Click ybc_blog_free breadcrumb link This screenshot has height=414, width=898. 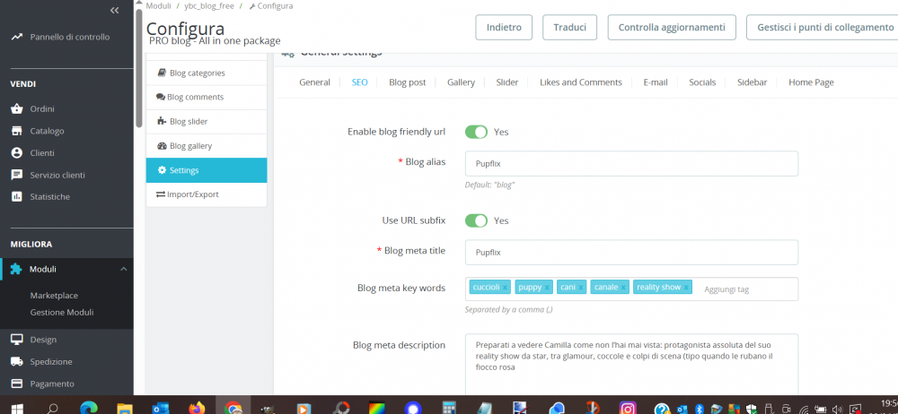click(x=209, y=5)
